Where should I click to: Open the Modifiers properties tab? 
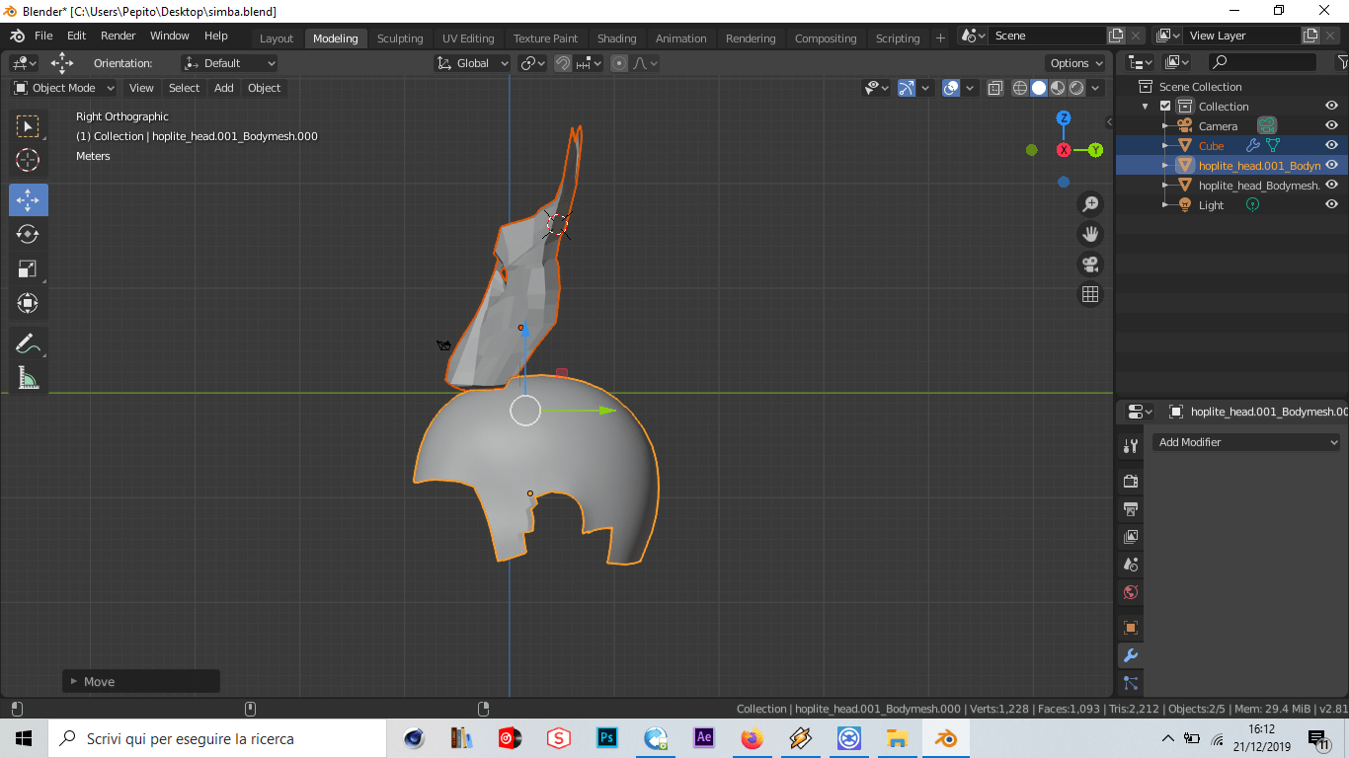pyautogui.click(x=1131, y=655)
